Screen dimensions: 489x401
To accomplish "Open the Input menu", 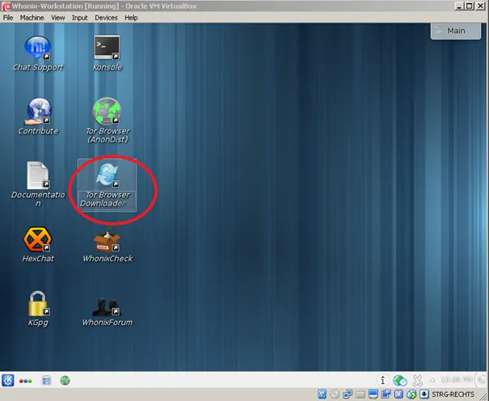I will 79,18.
